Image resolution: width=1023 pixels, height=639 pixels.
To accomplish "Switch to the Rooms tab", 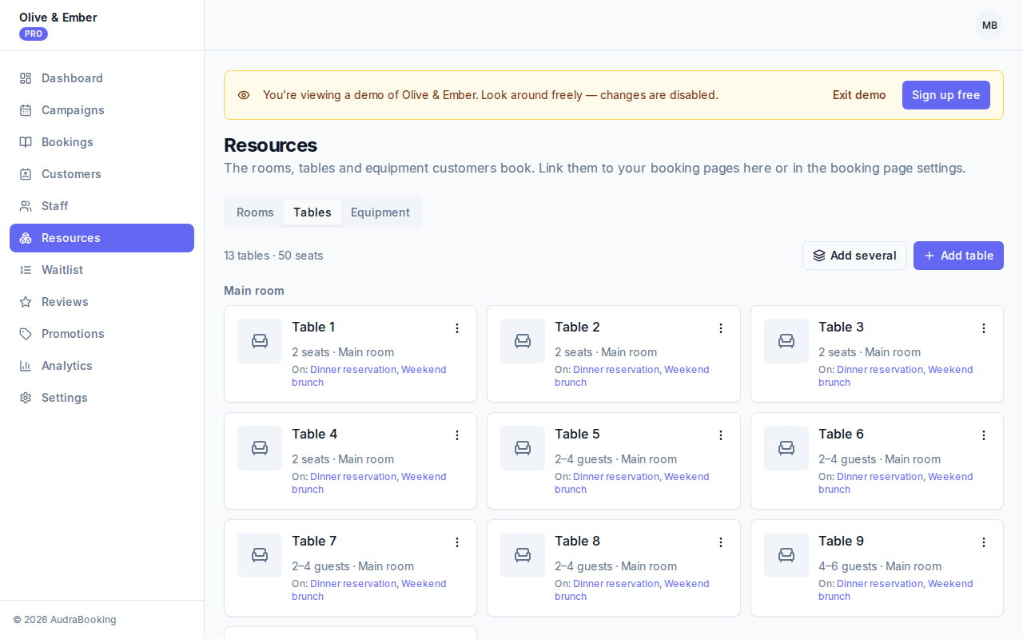I will click(255, 212).
